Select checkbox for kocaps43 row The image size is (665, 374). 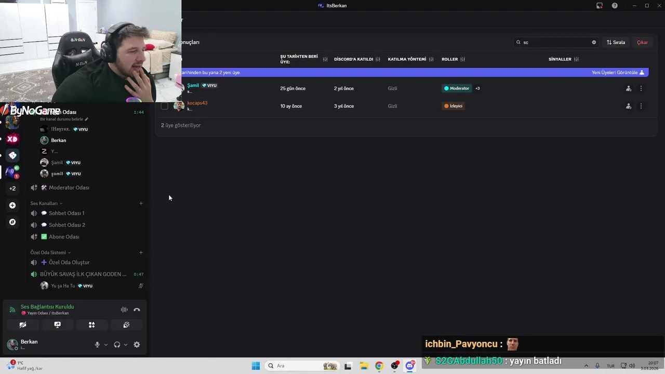tap(164, 106)
